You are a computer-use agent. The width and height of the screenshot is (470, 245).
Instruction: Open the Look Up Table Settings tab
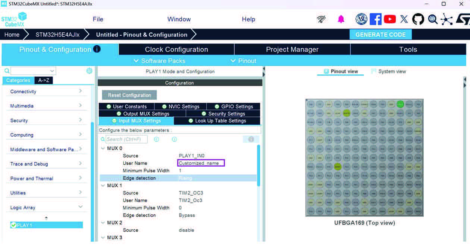(x=217, y=121)
